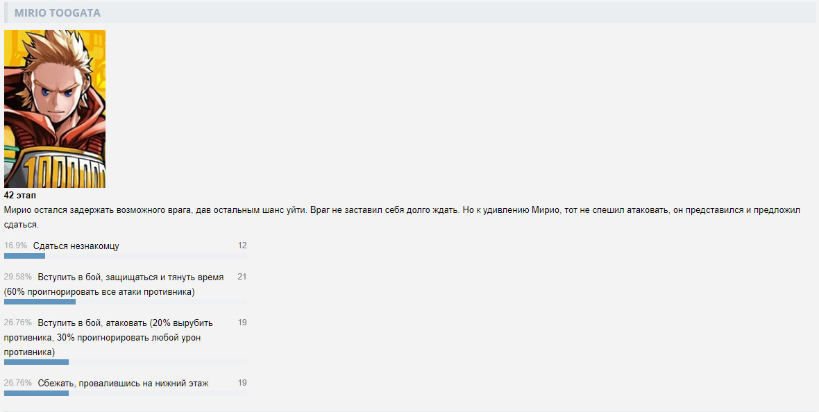
Task: Click the 16.9% percentage label
Action: tap(16, 246)
